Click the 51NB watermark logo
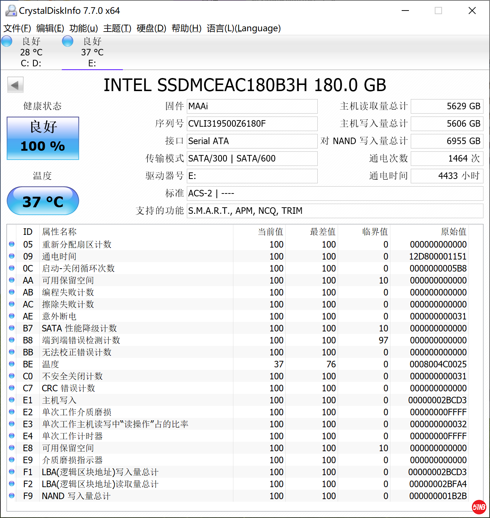The image size is (490, 518). click(x=479, y=507)
